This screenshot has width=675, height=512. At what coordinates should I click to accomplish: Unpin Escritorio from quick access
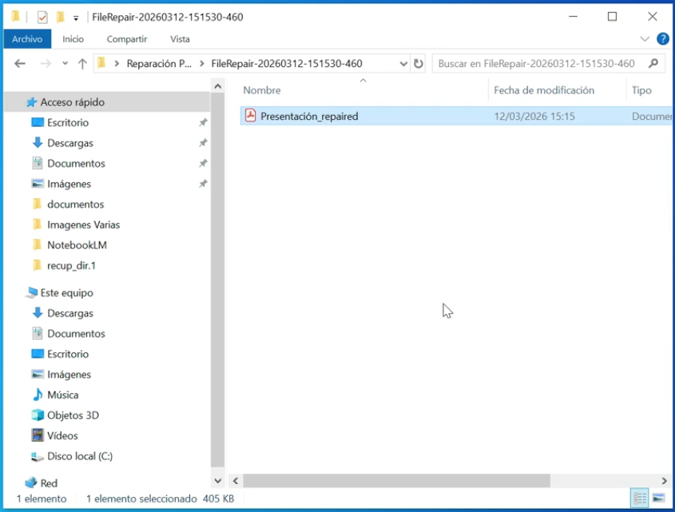coord(203,123)
